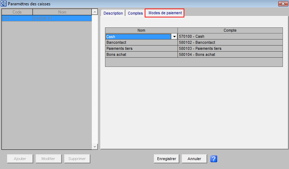Click the 580104 - Bons achat account cell
Image resolution: width=289 pixels, height=169 pixels.
[230, 54]
